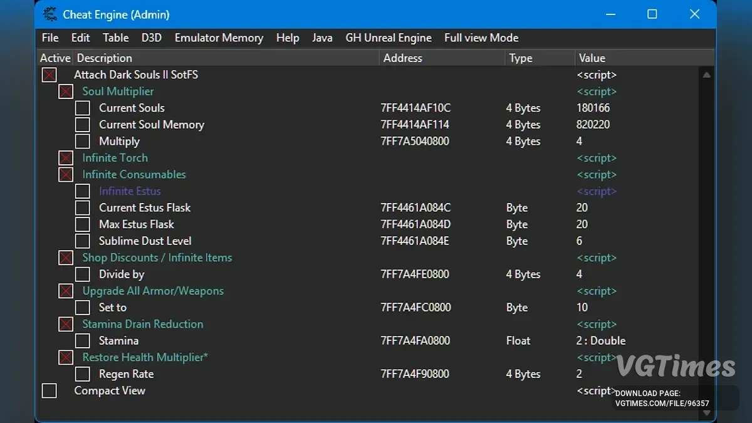This screenshot has width=752, height=423.
Task: Open the D3D menu
Action: (x=152, y=38)
